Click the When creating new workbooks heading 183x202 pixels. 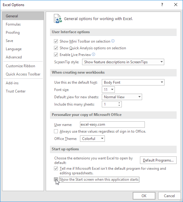click(x=78, y=72)
